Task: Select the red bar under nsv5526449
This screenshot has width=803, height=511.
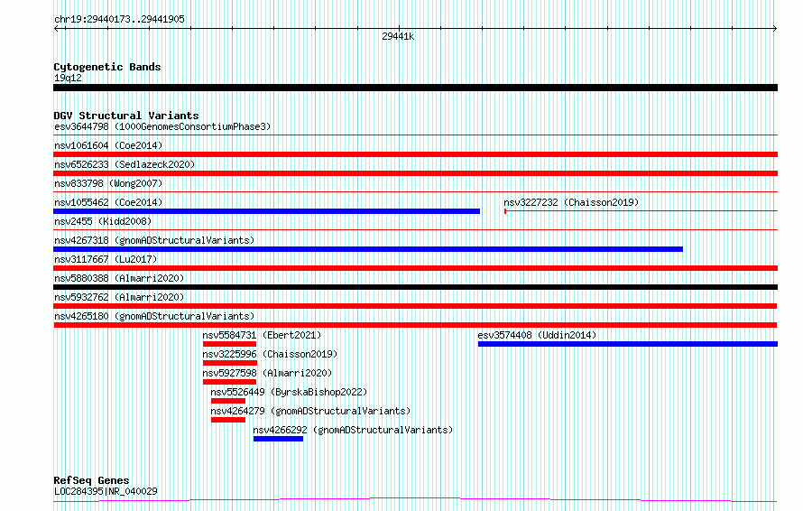Action: [228, 401]
